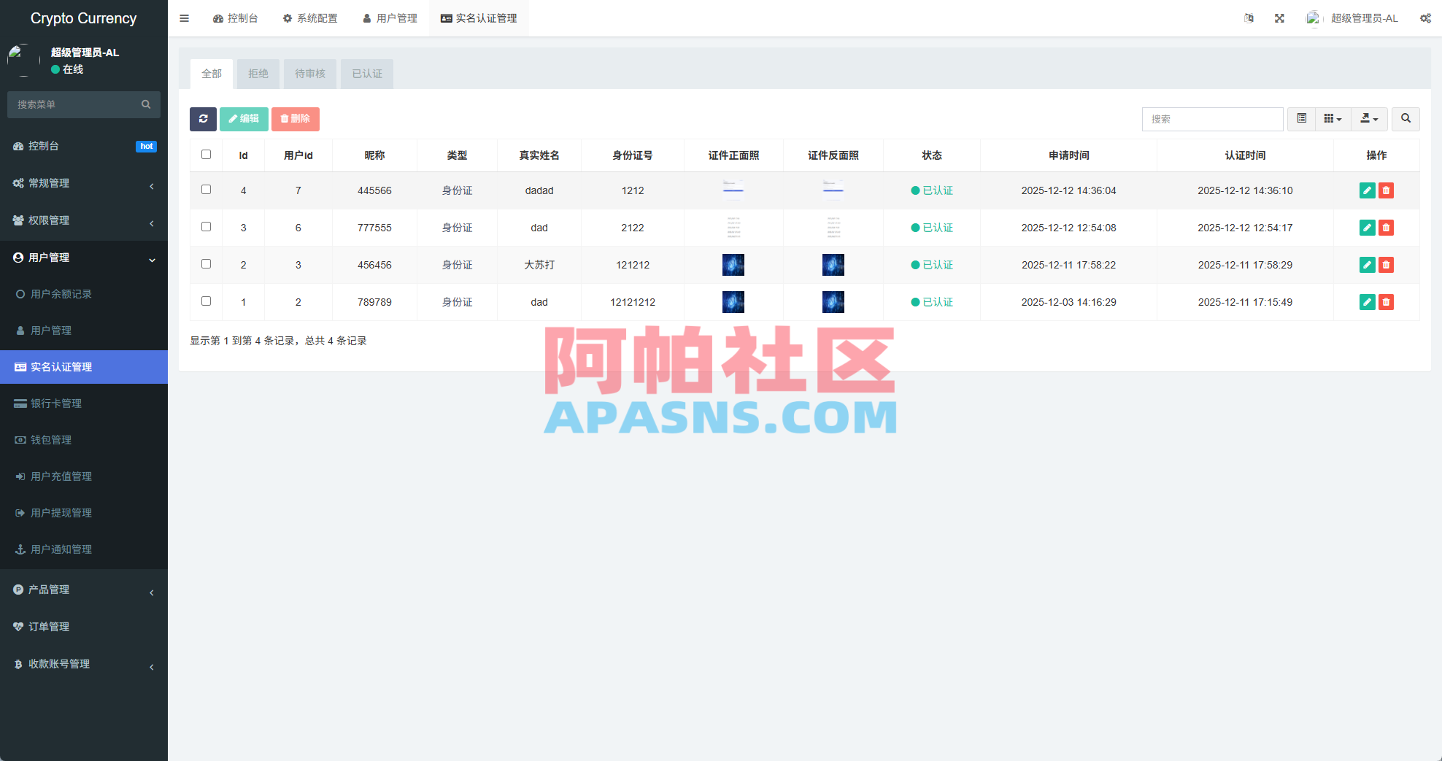Click the sidebar menu search magnifier icon
1442x761 pixels.
coord(146,104)
